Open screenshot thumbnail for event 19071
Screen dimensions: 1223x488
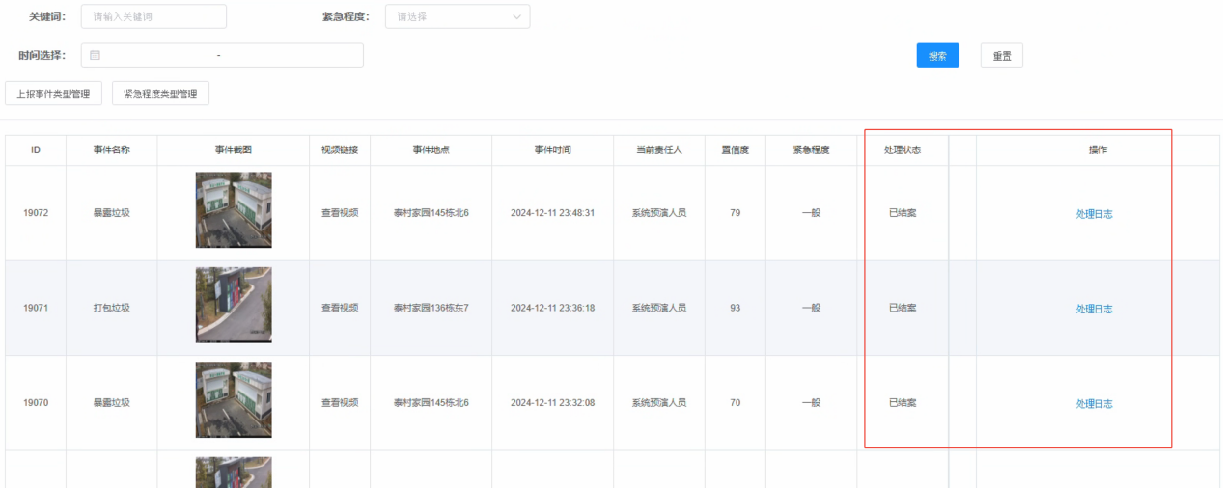(234, 305)
